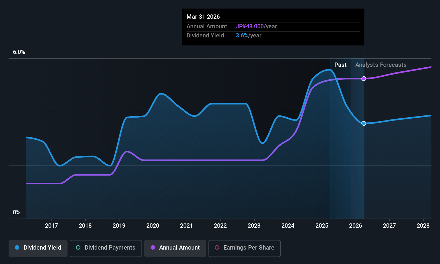Image resolution: width=440 pixels, height=264 pixels.
Task: Select the purple marker on the Annual Amount line
Action: click(x=364, y=79)
